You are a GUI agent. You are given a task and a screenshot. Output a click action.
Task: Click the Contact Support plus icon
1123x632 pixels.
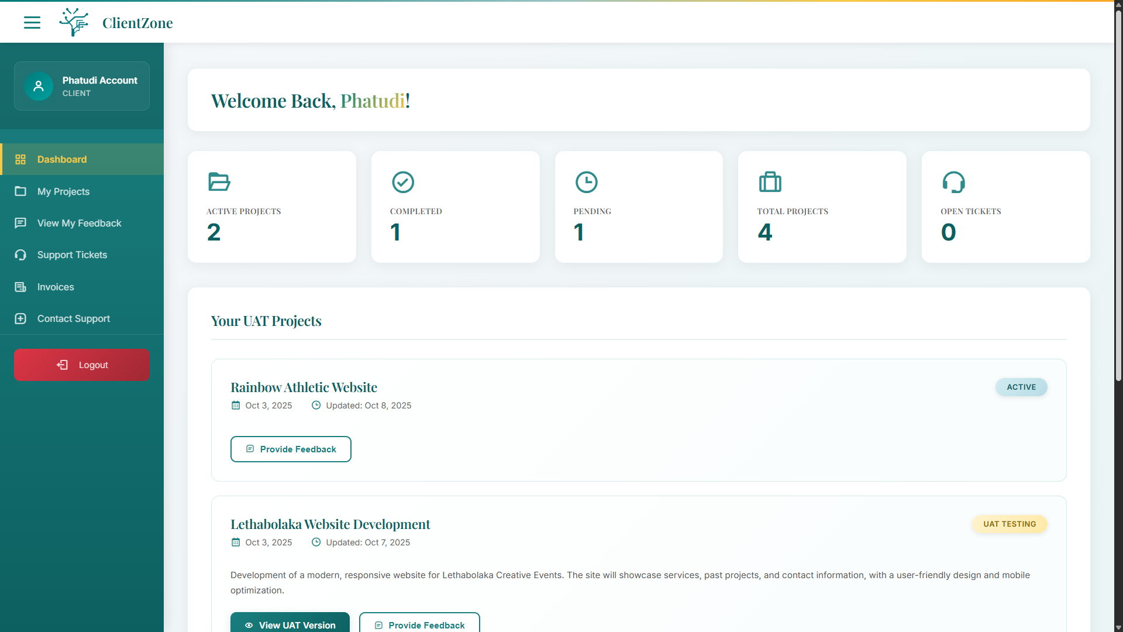point(21,318)
